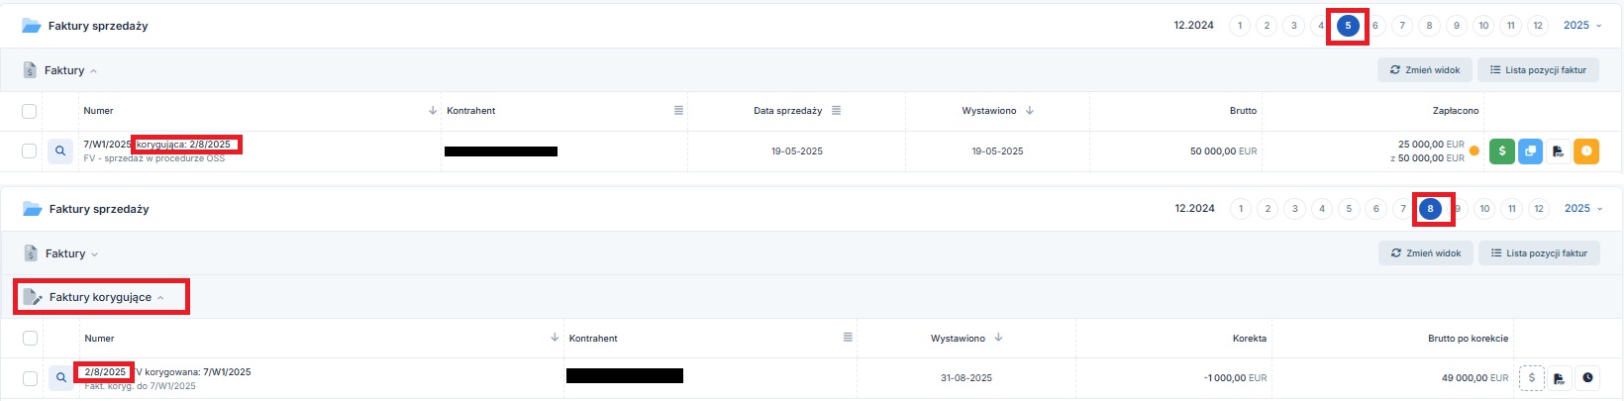Open PDF of invoice 7/W1/2025
1624x401 pixels.
(x=1558, y=151)
